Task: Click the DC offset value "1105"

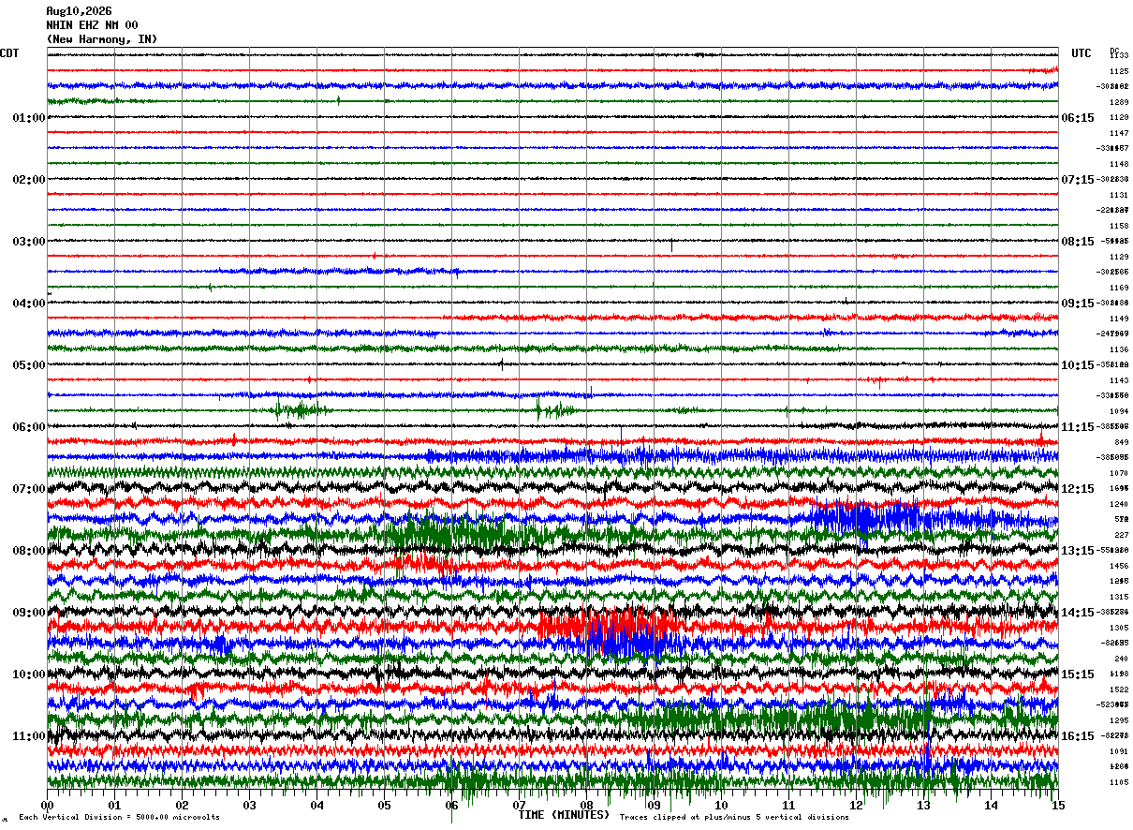Action: 1119,782
